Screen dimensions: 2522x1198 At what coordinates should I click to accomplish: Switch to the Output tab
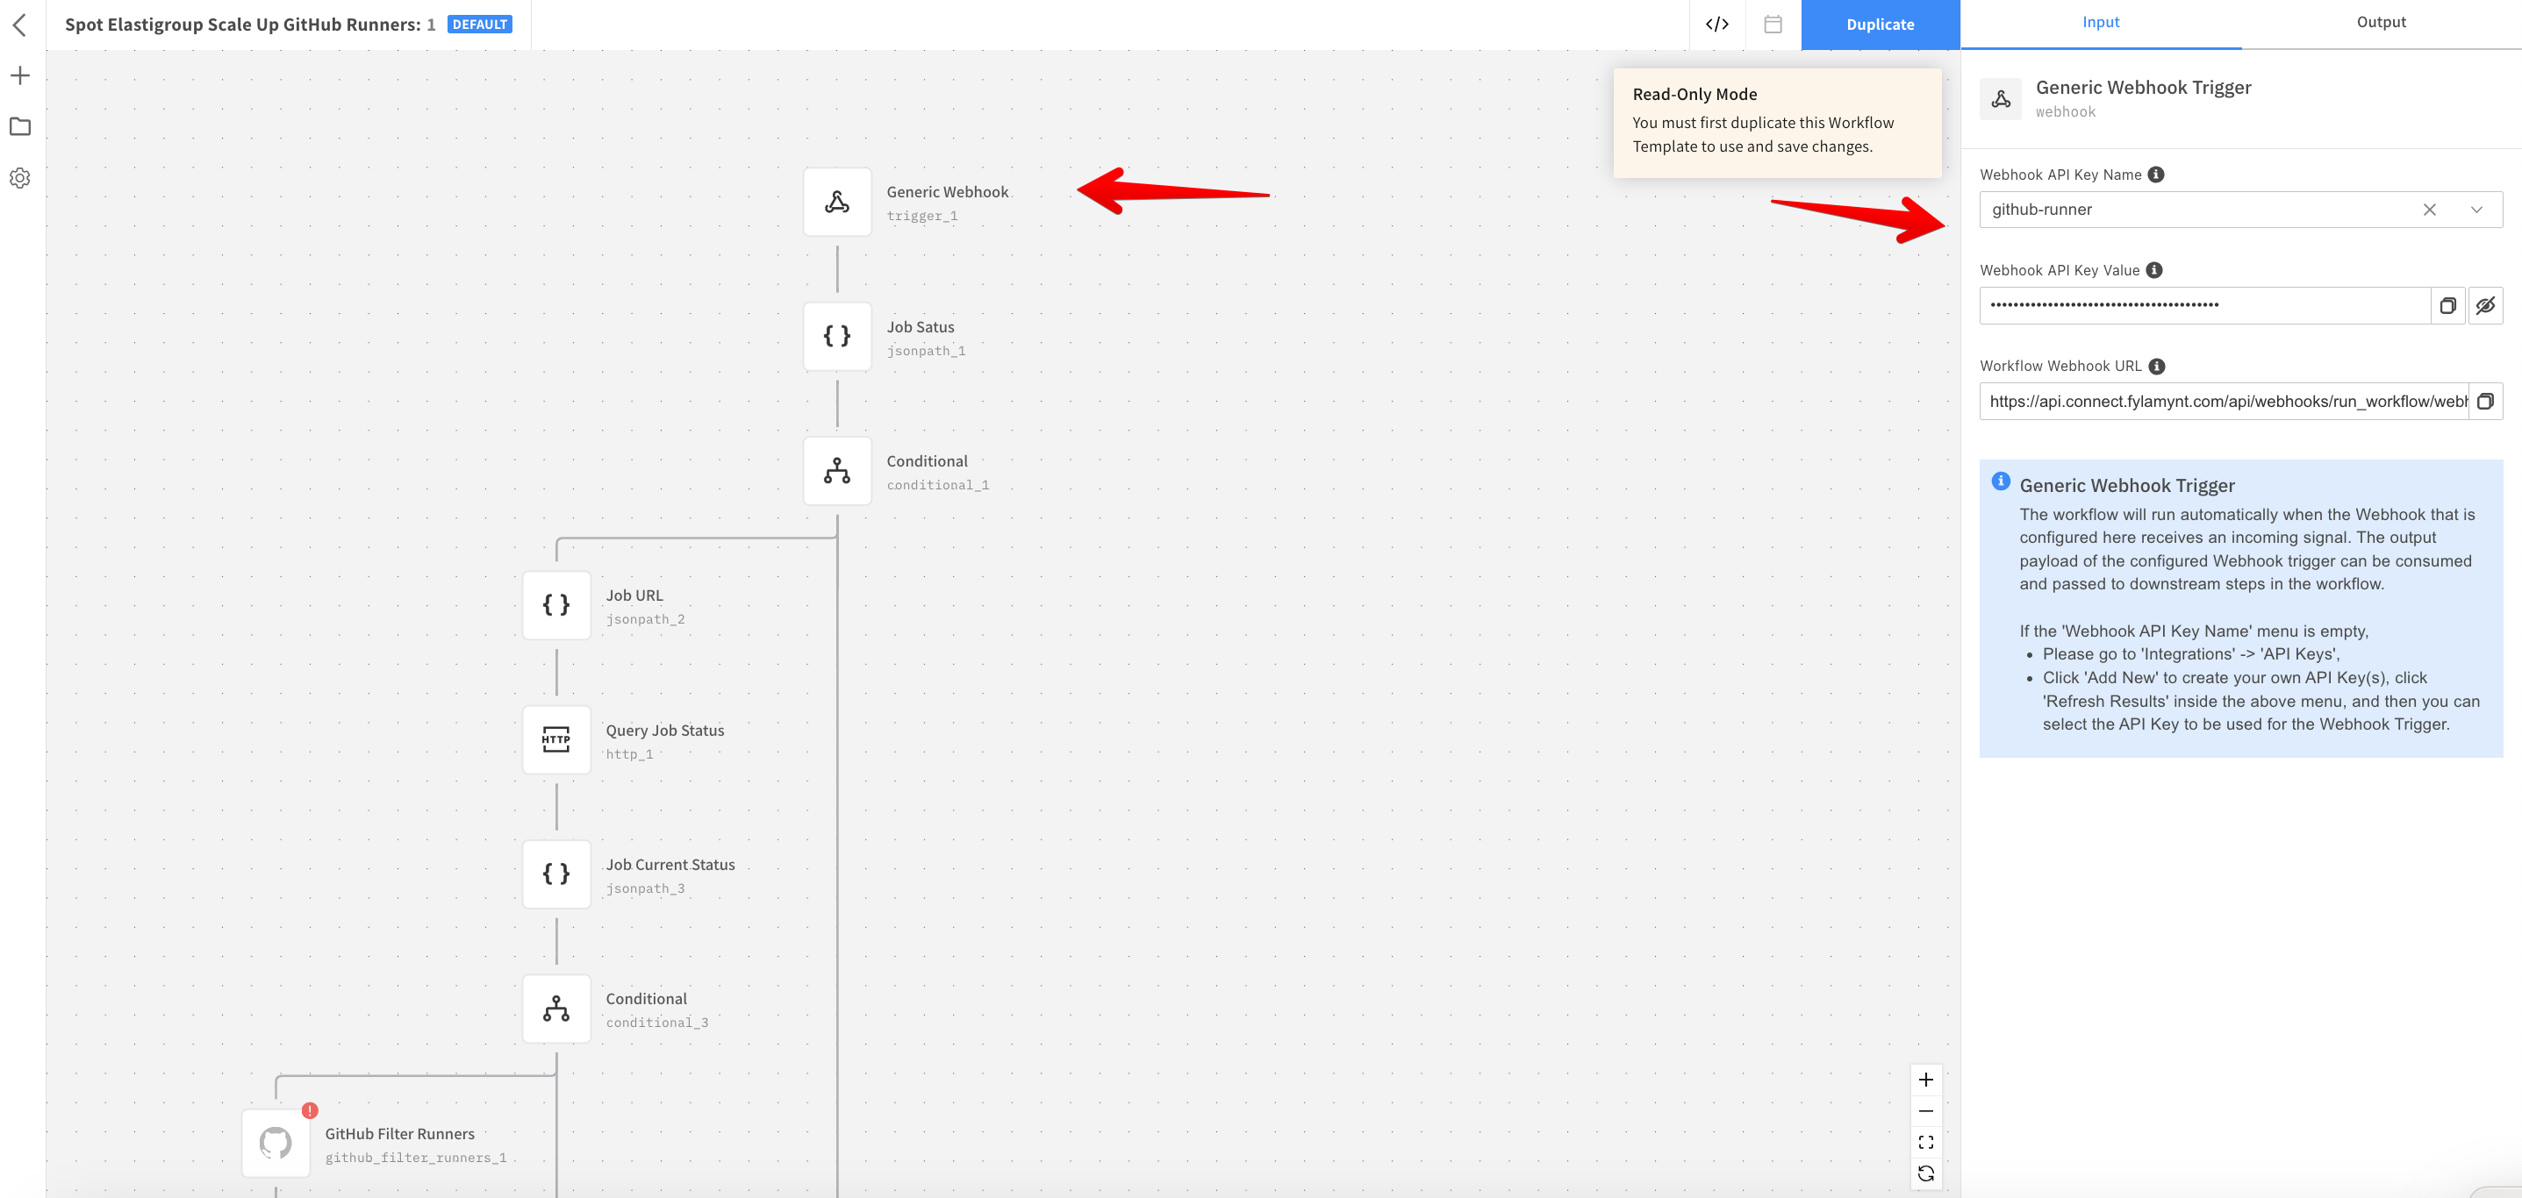2380,23
